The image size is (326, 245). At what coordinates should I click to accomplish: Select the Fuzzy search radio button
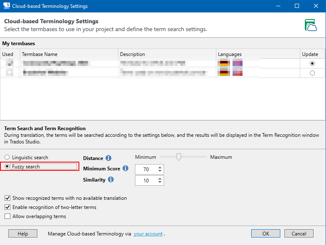pyautogui.click(x=7, y=166)
